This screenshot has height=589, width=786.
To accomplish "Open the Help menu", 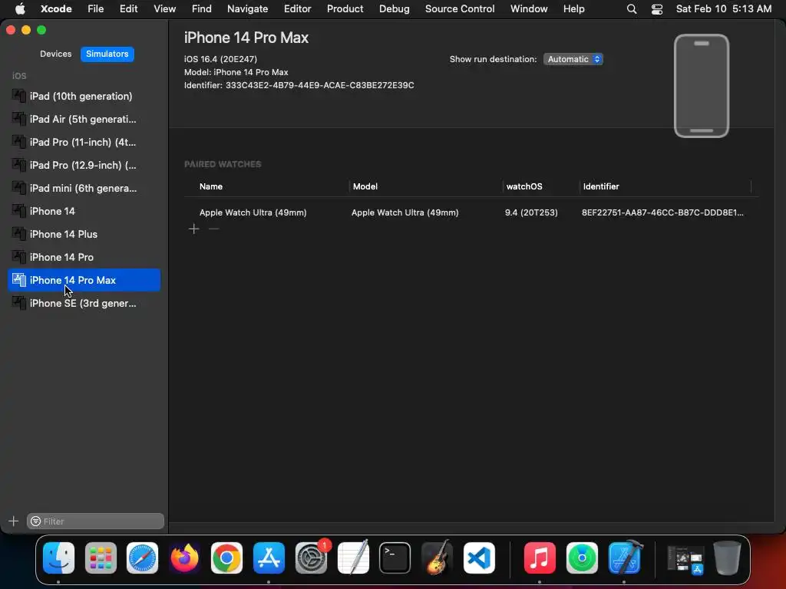I will [573, 9].
